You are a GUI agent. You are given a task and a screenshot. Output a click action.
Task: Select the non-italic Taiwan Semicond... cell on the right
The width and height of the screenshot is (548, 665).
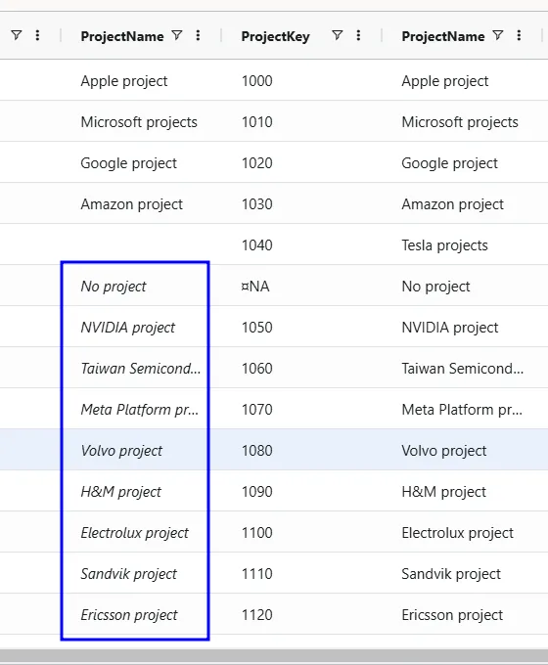pyautogui.click(x=463, y=369)
